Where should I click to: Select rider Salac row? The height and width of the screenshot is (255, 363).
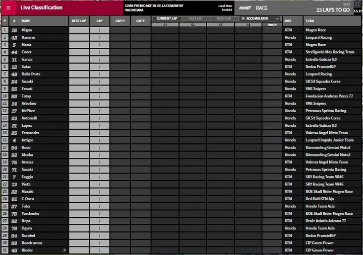181,67
